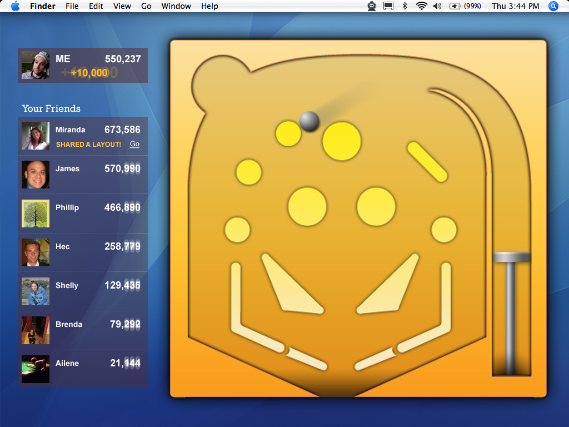Click the pinball plunger handle
This screenshot has height=427, width=569.
(x=511, y=257)
